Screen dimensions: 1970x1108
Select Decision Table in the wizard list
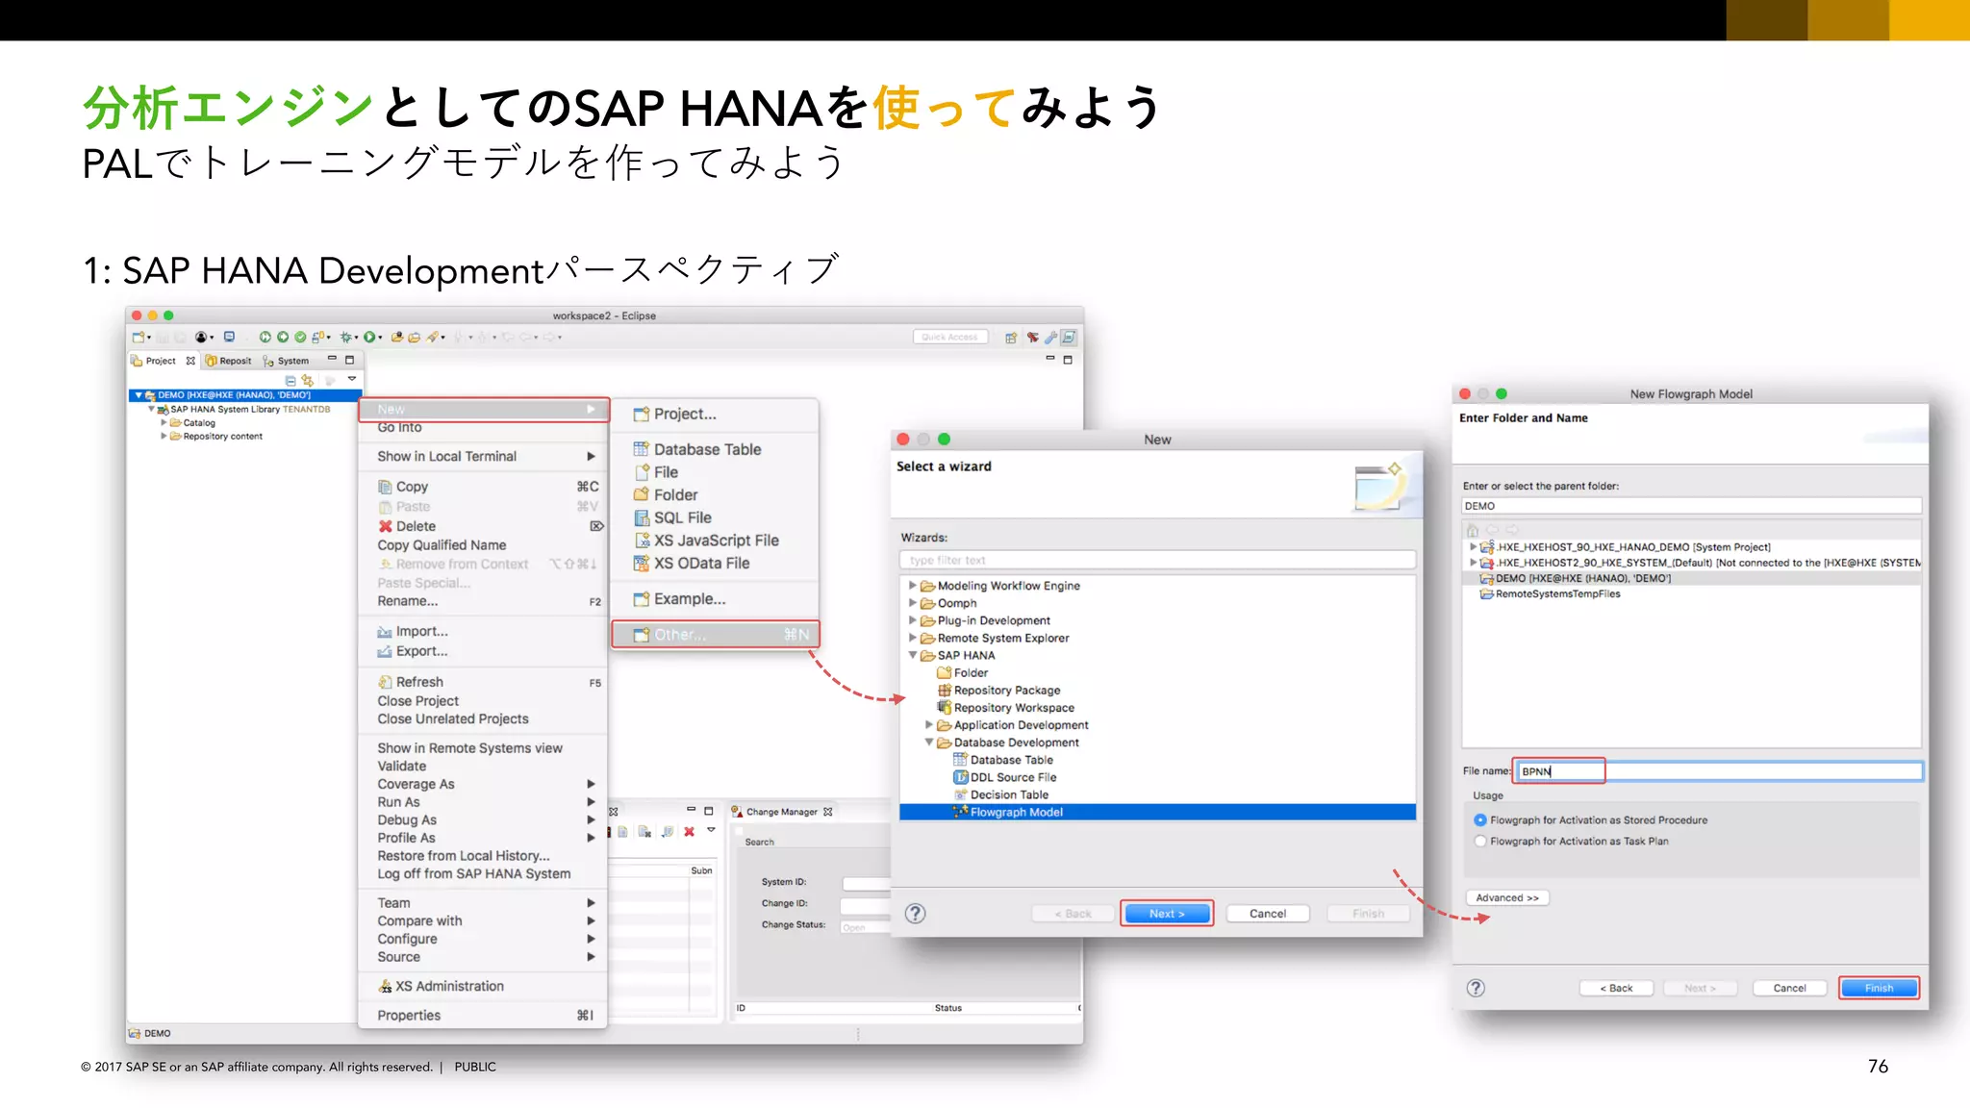(x=1009, y=794)
